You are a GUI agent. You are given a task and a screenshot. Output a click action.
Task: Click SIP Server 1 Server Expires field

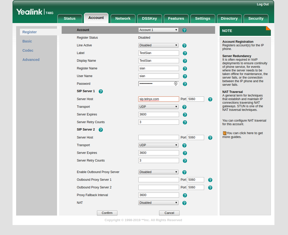tap(159, 114)
